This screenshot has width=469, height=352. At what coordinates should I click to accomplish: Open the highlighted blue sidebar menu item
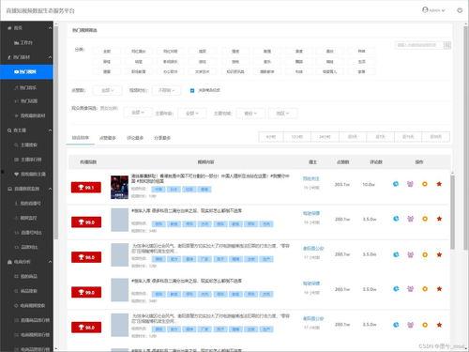click(x=26, y=71)
